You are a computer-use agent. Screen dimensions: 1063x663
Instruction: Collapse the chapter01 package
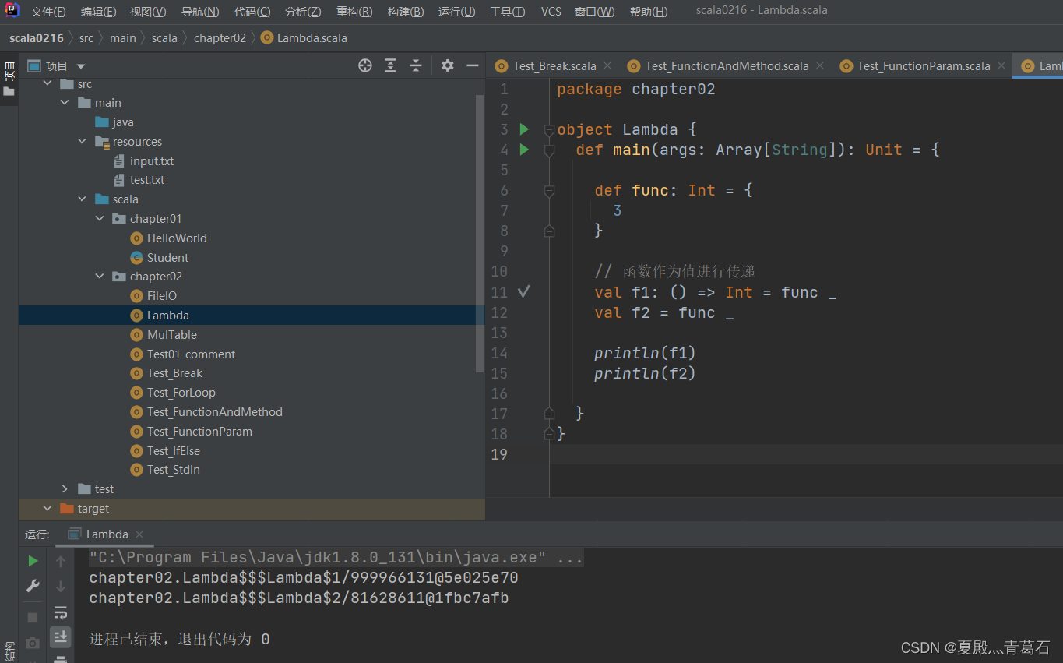click(x=100, y=219)
